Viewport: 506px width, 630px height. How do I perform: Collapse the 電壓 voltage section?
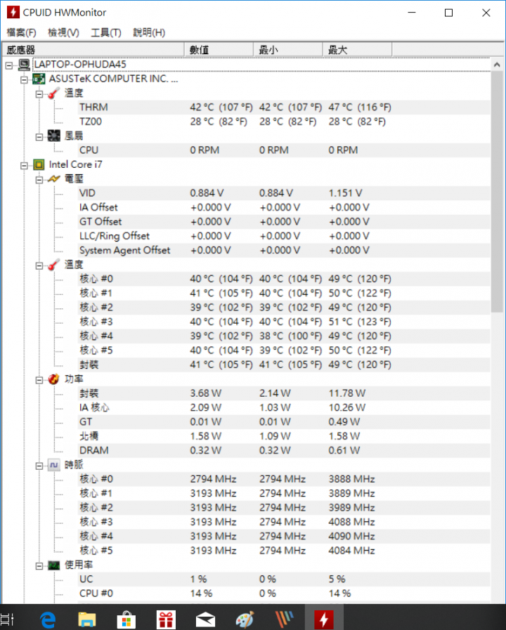coord(39,180)
